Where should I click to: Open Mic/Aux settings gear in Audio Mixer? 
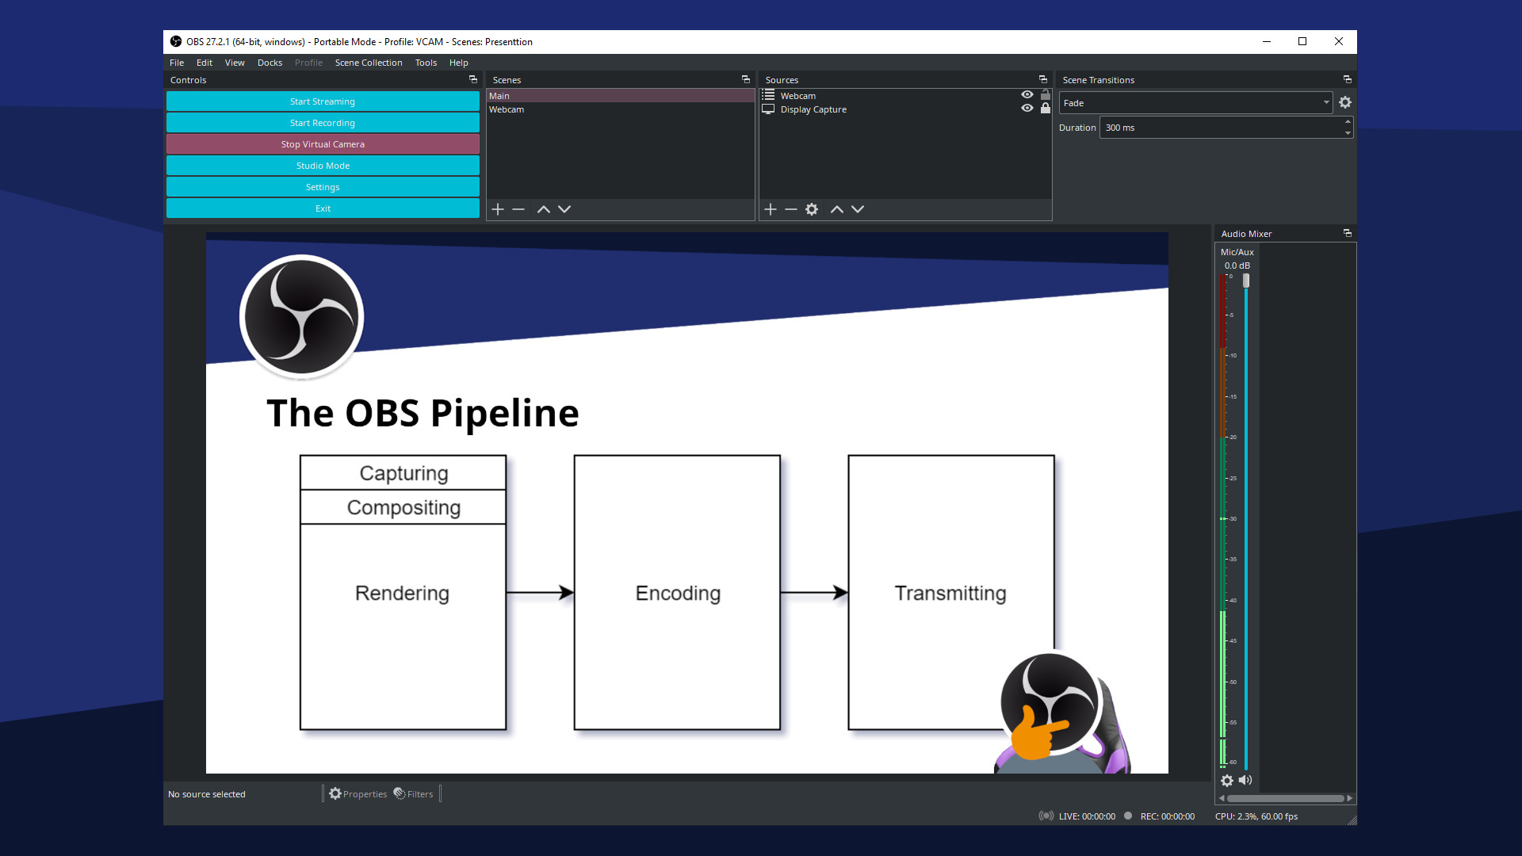[x=1226, y=781]
